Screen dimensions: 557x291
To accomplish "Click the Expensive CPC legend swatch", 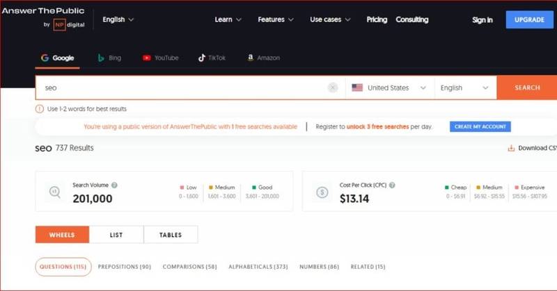I will click(517, 187).
